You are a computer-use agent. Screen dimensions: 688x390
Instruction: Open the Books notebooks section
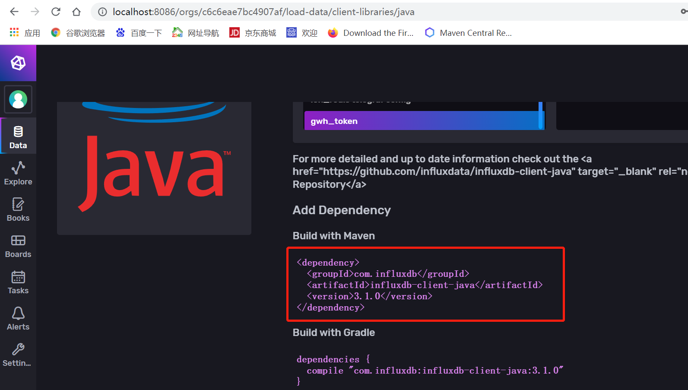coord(18,209)
